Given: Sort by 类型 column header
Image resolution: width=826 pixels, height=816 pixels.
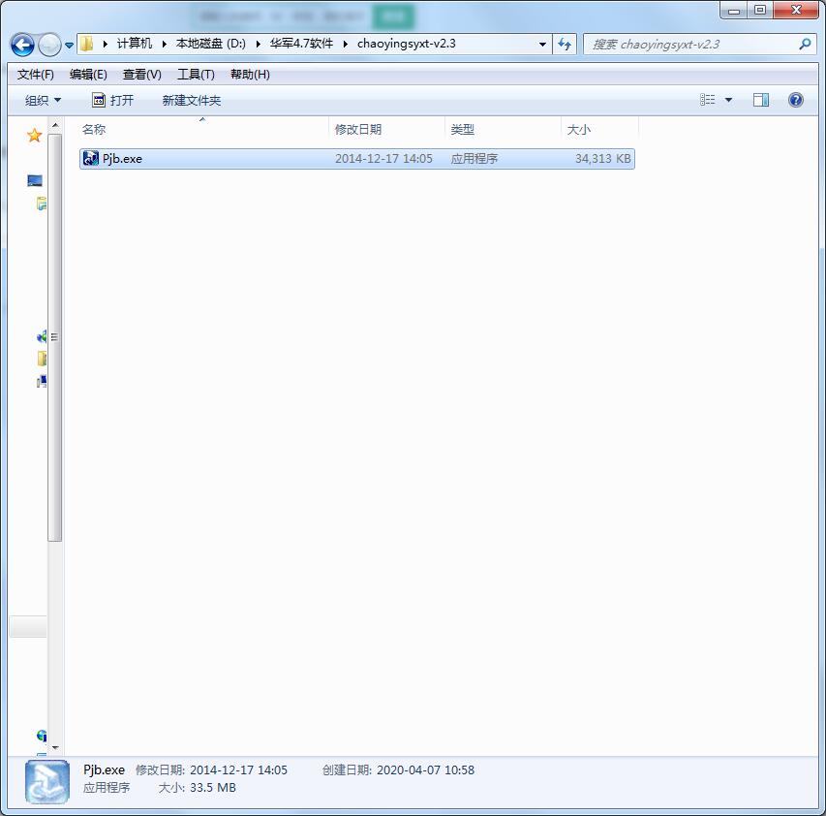Looking at the screenshot, I should coord(504,129).
